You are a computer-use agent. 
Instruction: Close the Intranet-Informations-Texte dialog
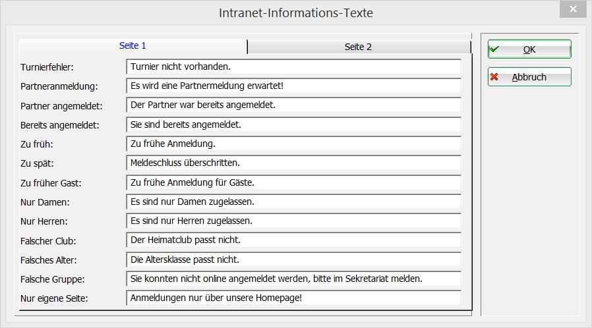(572, 11)
